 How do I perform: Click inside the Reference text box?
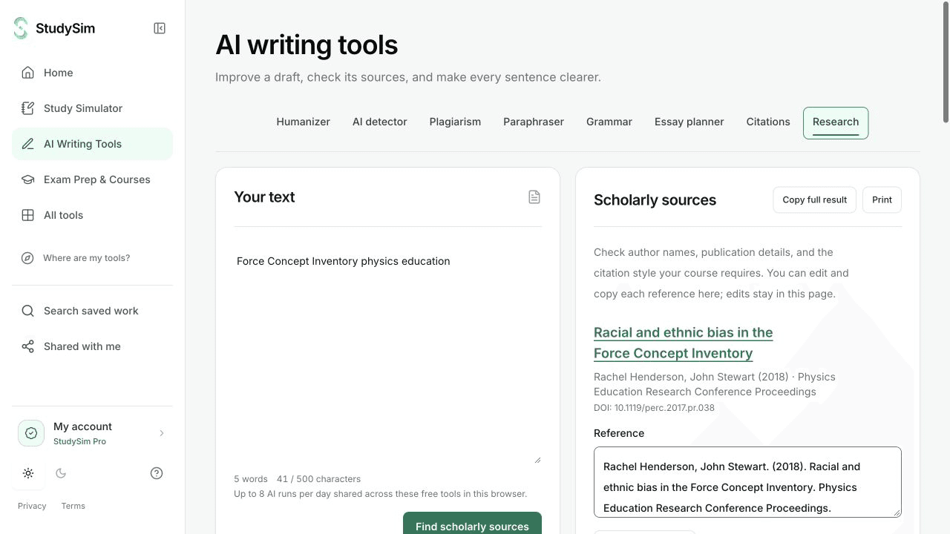(x=747, y=482)
